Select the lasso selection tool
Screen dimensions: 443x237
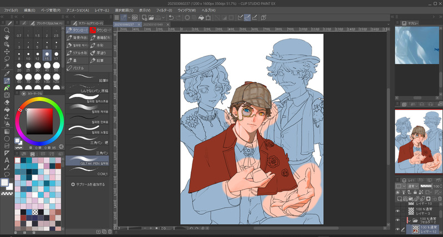point(7,59)
